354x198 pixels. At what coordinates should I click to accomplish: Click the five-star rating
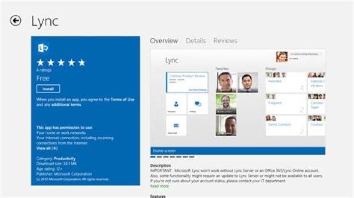pos(61,63)
